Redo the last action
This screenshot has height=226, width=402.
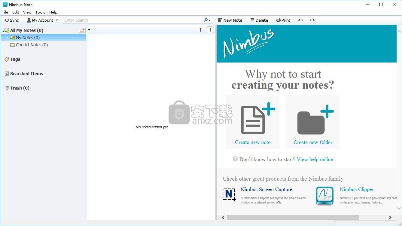tap(312, 20)
